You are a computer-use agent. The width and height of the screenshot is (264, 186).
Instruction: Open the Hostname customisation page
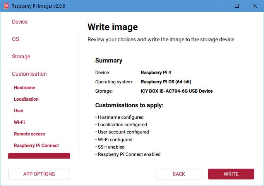(x=24, y=88)
